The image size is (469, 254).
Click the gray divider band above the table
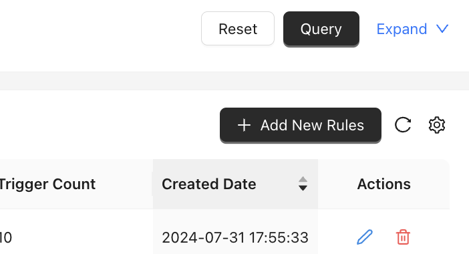234,81
